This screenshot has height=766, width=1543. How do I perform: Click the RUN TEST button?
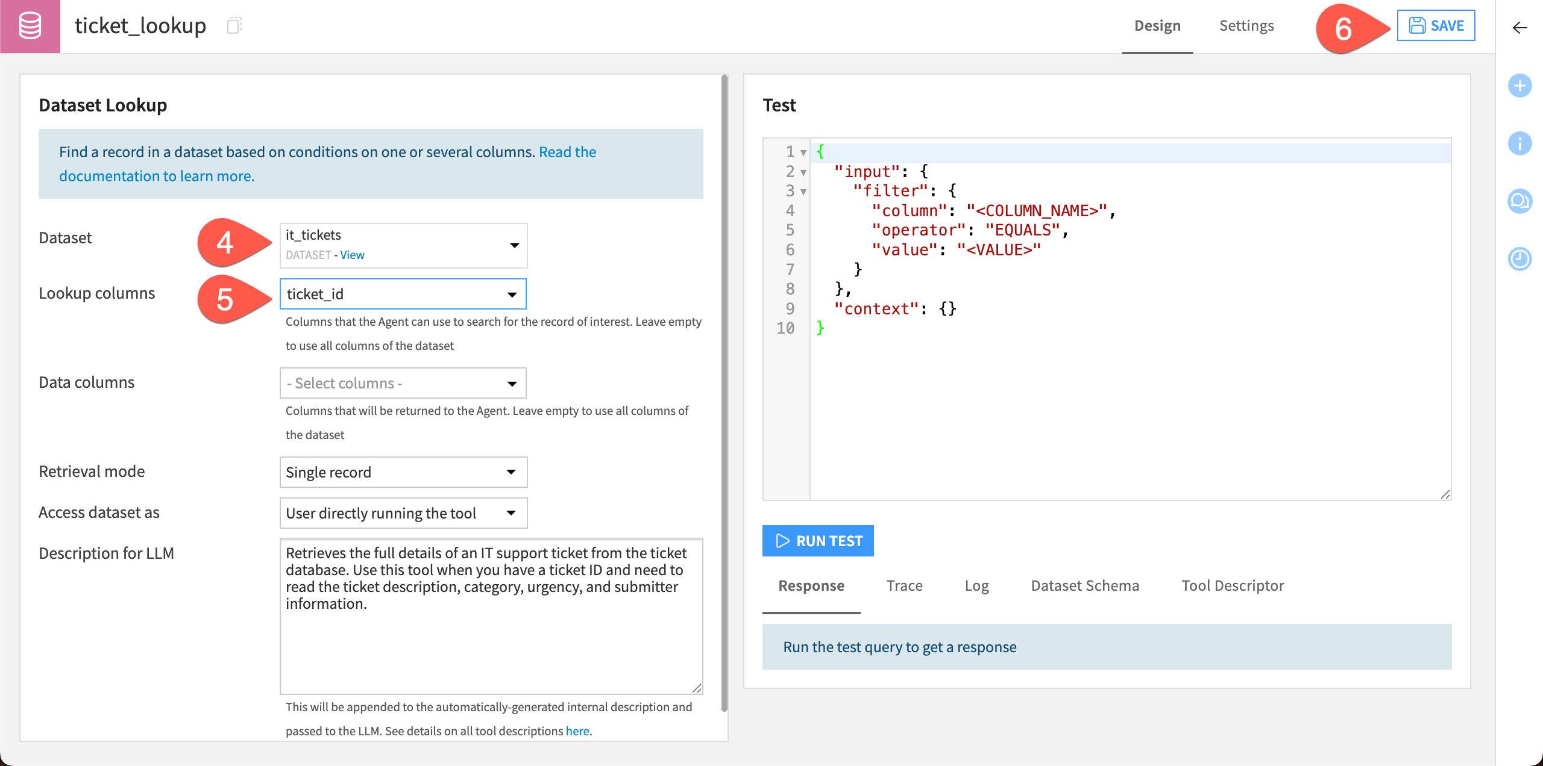tap(818, 541)
